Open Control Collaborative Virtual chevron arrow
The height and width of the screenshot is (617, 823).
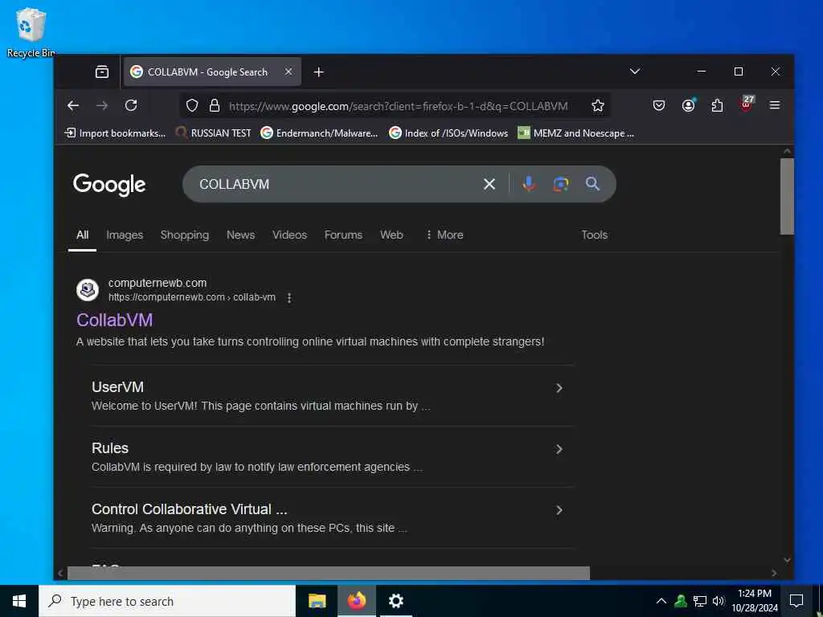(x=559, y=510)
